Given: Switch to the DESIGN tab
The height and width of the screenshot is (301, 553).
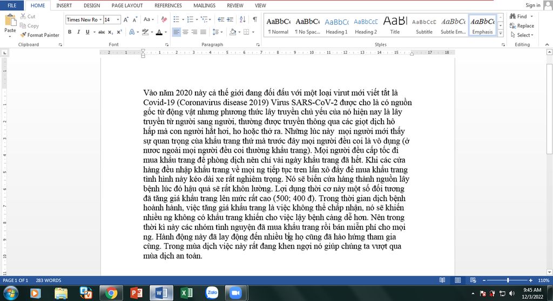Looking at the screenshot, I should pyautogui.click(x=92, y=5).
